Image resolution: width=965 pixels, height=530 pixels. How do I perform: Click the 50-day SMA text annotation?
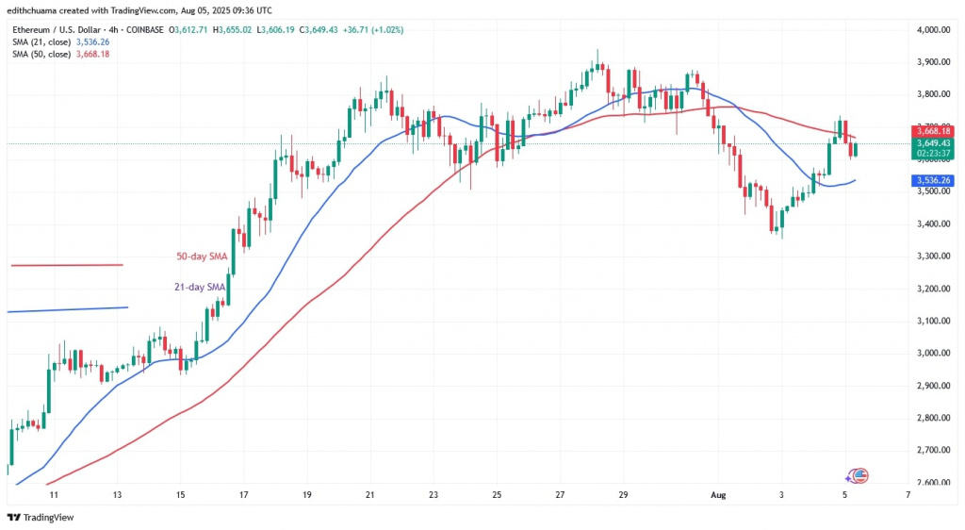tap(200, 257)
